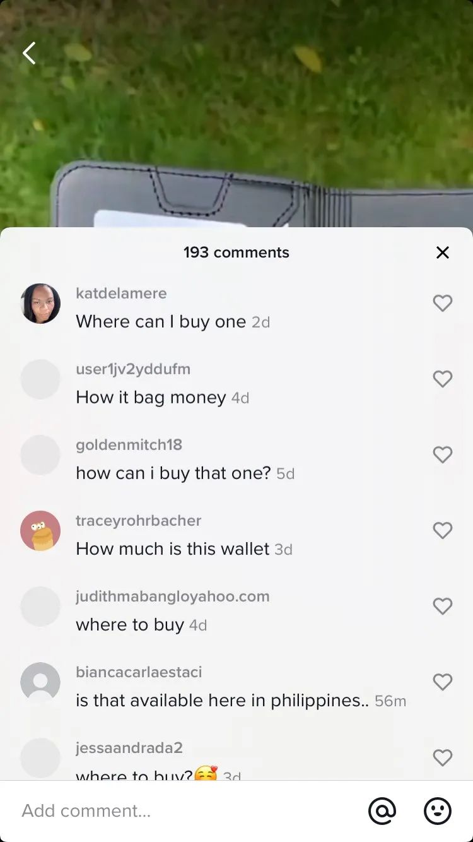473x842 pixels.
Task: Visit goldenmitch18's username link
Action: [129, 445]
